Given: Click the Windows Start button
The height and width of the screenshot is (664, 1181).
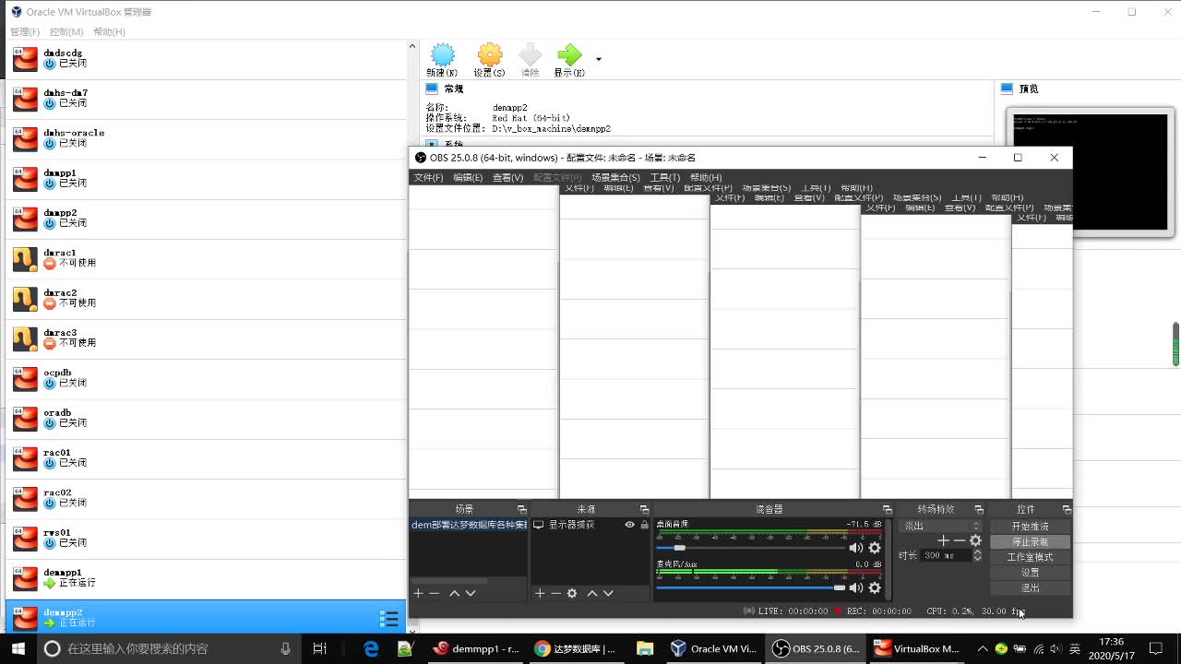Looking at the screenshot, I should coord(18,648).
